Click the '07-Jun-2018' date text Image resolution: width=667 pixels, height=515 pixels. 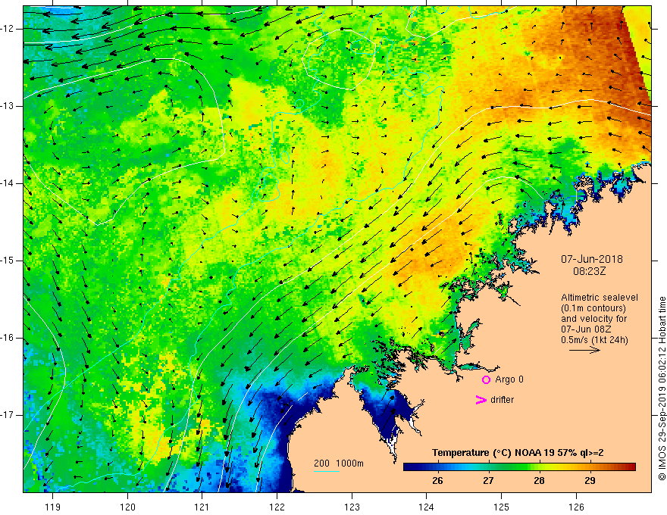click(x=592, y=259)
